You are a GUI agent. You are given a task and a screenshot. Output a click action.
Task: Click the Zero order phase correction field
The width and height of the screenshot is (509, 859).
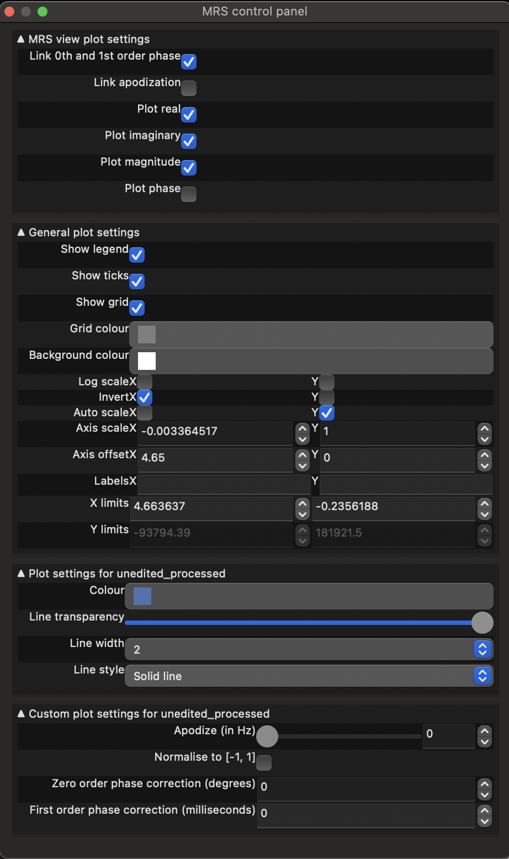point(365,787)
